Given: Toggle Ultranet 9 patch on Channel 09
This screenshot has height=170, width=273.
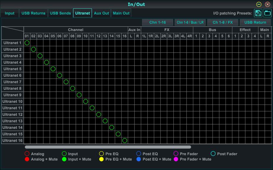Looking at the screenshot, I should point(79,95).
